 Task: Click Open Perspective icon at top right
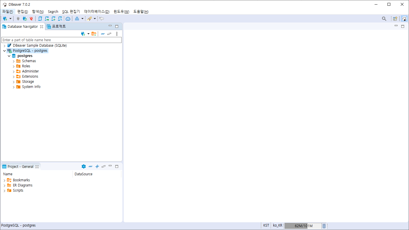395,19
